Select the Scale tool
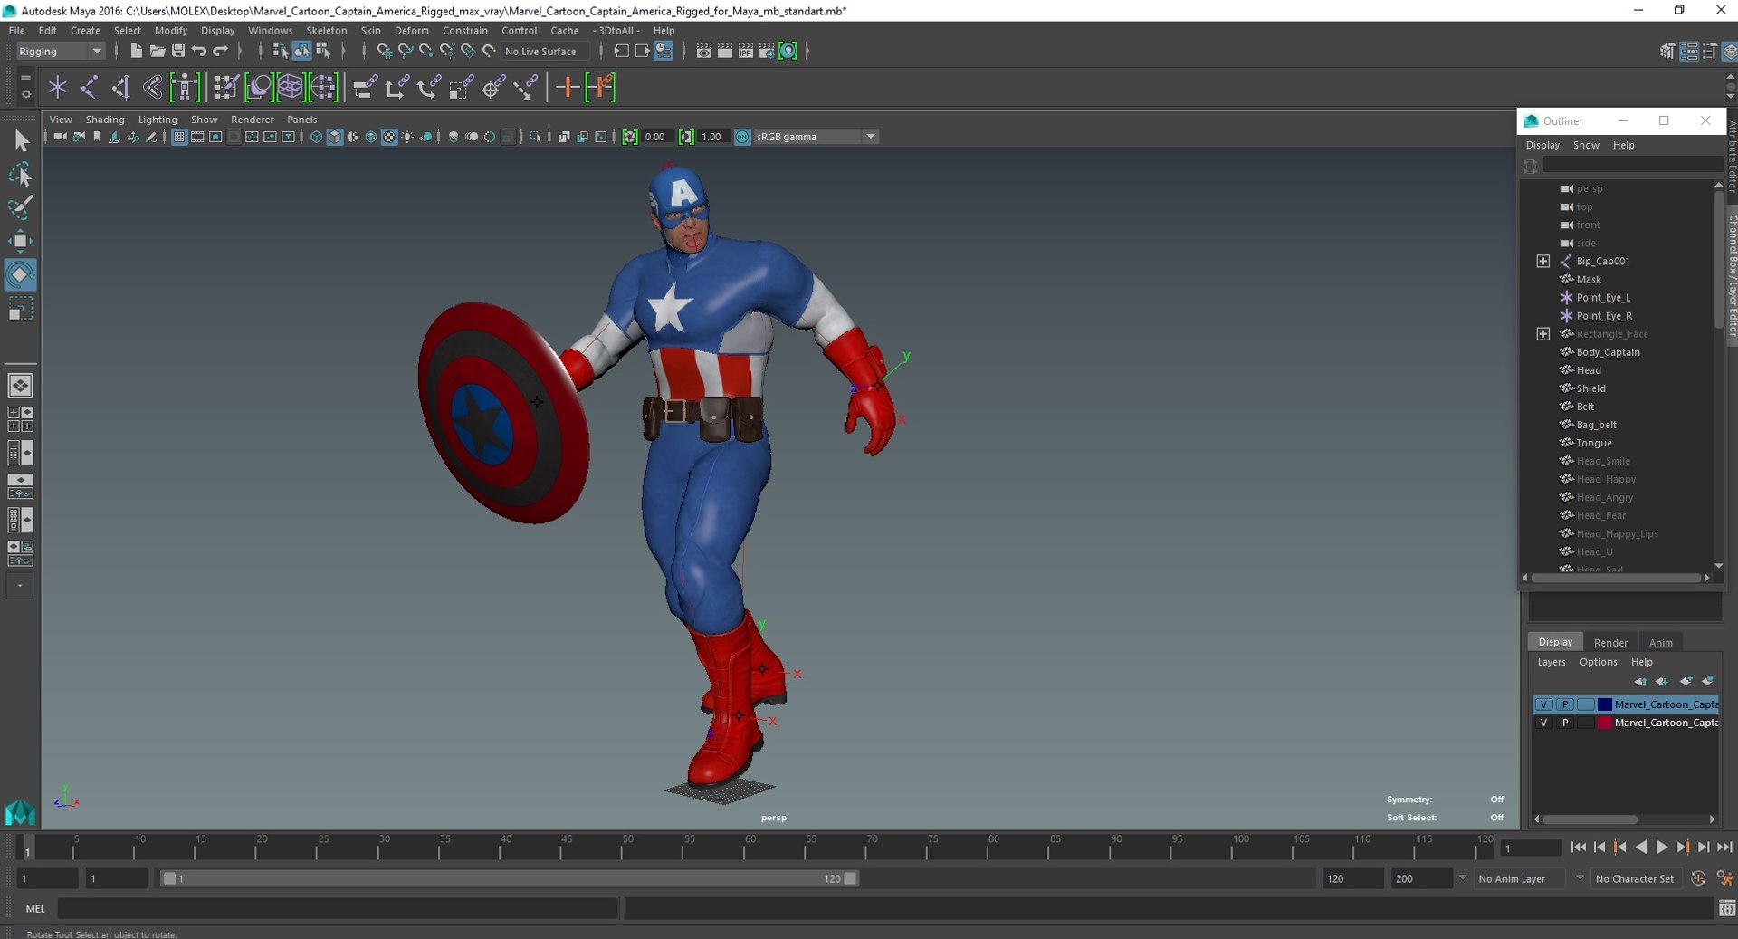The height and width of the screenshot is (939, 1738). [20, 309]
